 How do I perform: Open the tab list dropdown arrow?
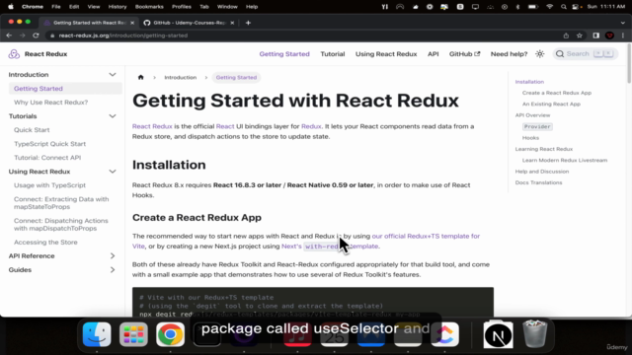coord(623,23)
